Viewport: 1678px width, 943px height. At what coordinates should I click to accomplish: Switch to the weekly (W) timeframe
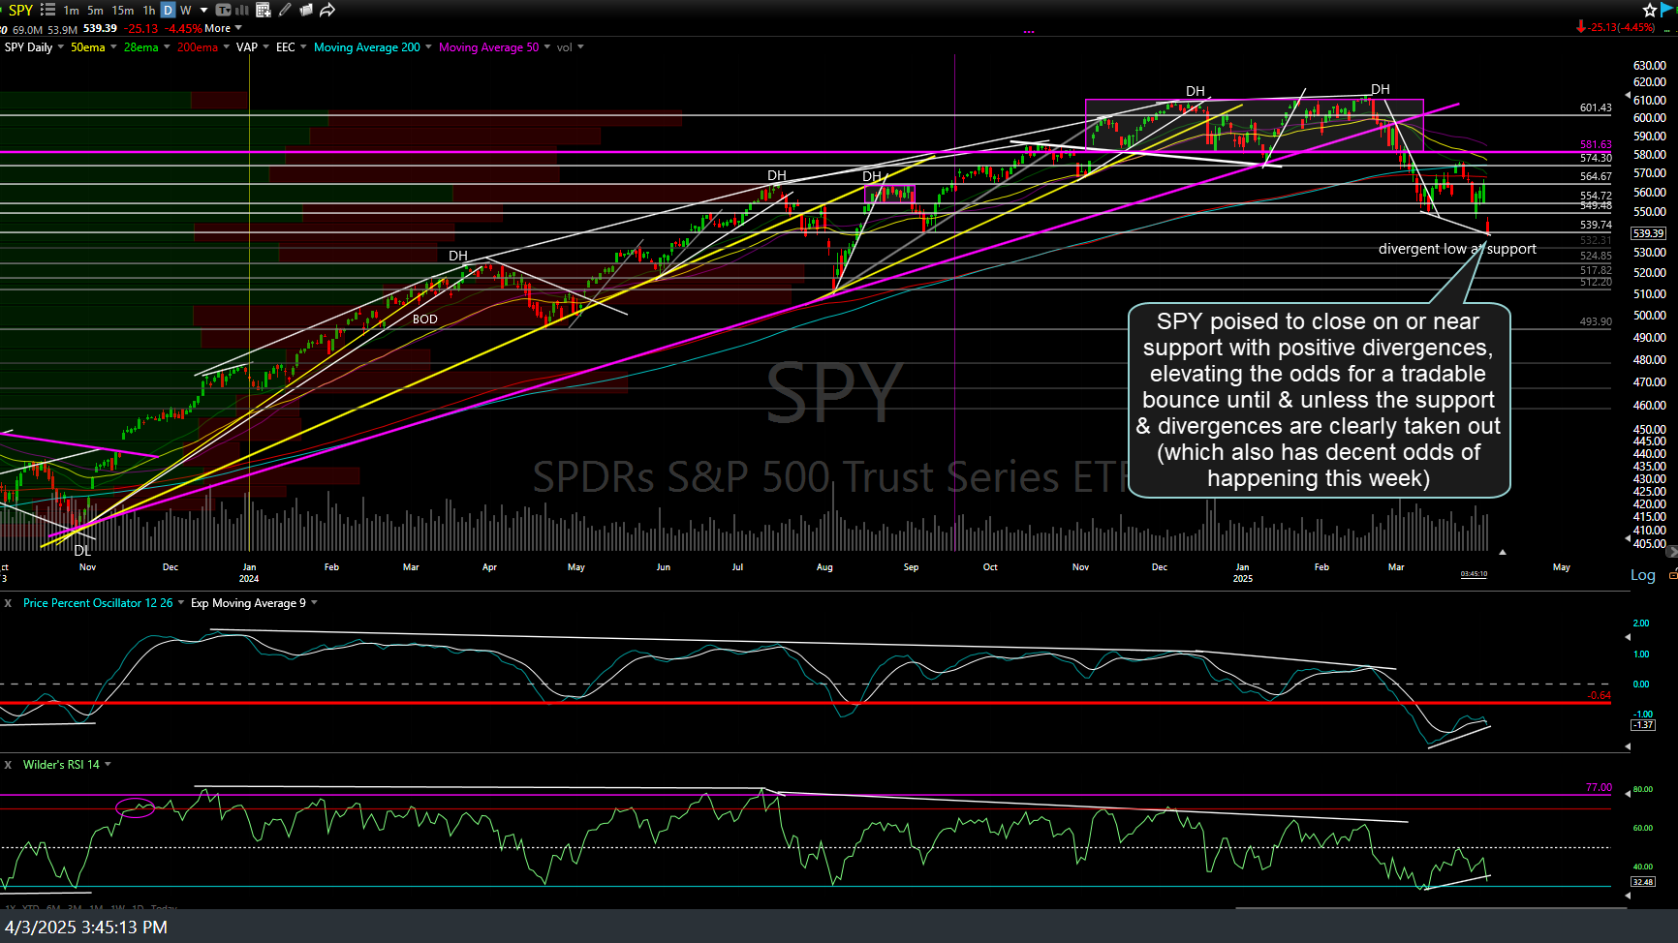(x=185, y=10)
